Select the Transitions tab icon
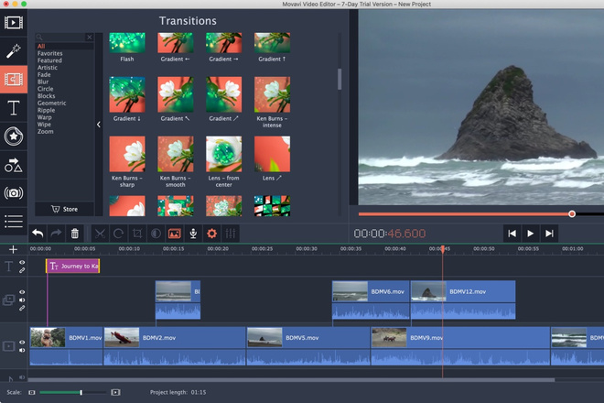This screenshot has height=403, width=604. [x=14, y=80]
